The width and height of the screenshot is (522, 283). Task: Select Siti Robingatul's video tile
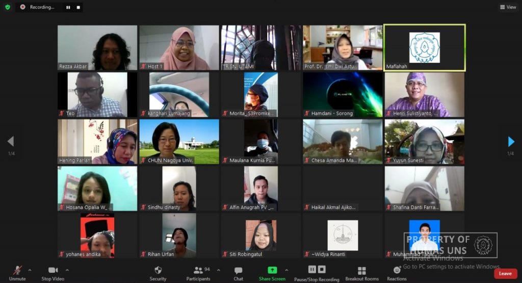[261, 236]
